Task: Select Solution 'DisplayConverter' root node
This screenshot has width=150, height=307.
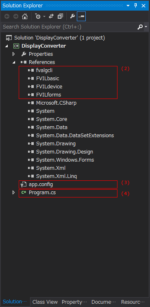Action: pos(59,37)
